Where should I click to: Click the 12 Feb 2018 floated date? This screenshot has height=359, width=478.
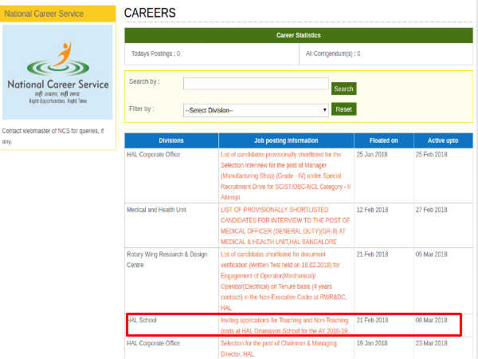[x=372, y=210]
